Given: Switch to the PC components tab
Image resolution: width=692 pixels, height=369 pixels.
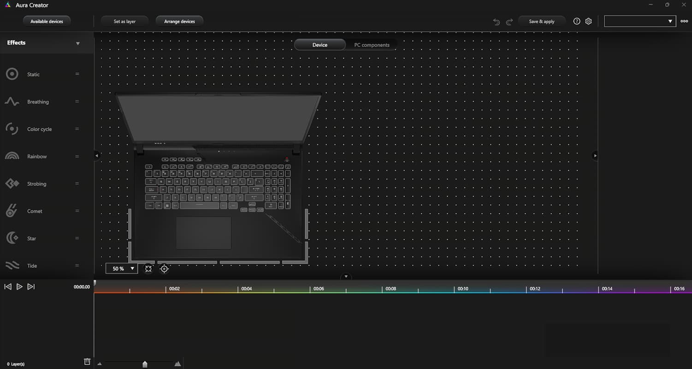Looking at the screenshot, I should tap(372, 45).
